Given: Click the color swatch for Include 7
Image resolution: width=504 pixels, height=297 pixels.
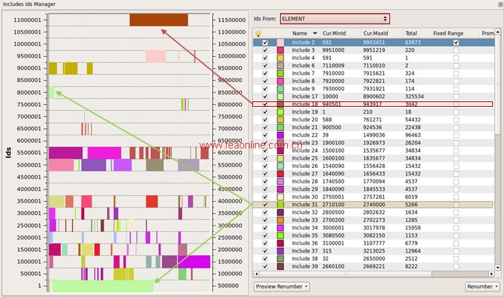Looking at the screenshot, I should (281, 73).
